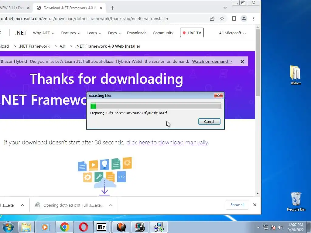
Task: Click the extraction progress bar
Action: (156, 106)
